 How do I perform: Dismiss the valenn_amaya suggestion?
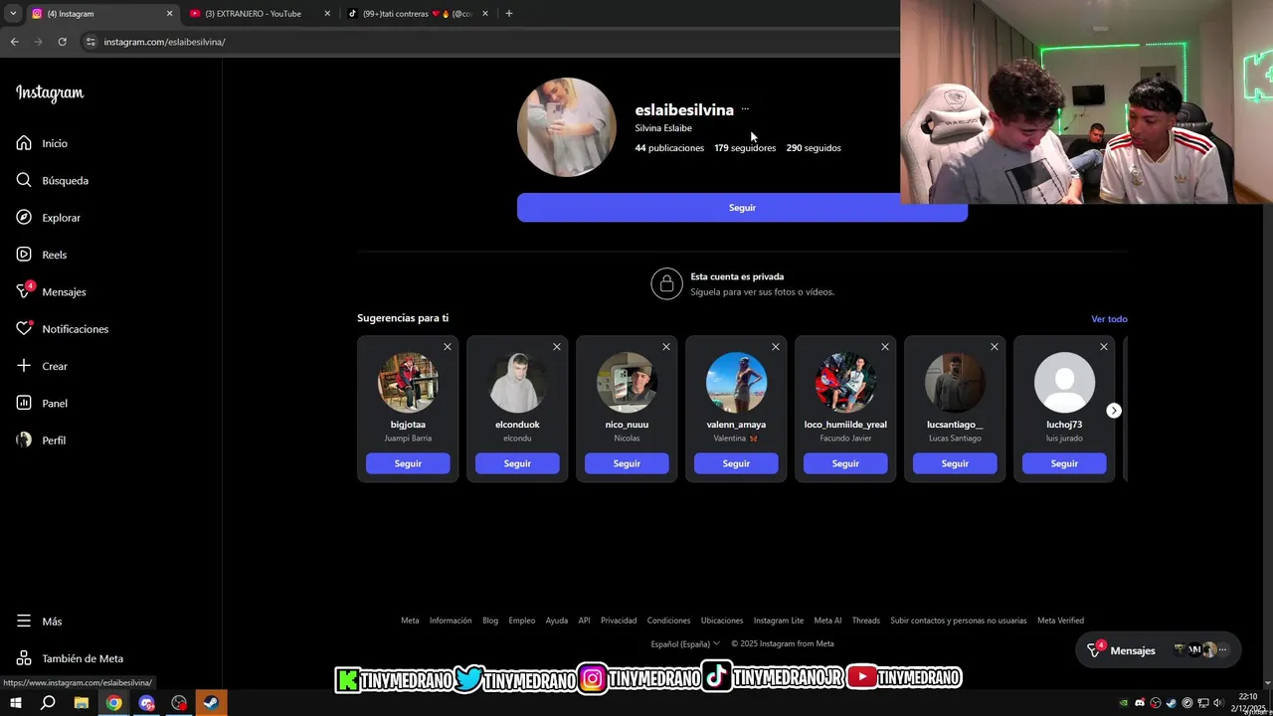point(776,347)
